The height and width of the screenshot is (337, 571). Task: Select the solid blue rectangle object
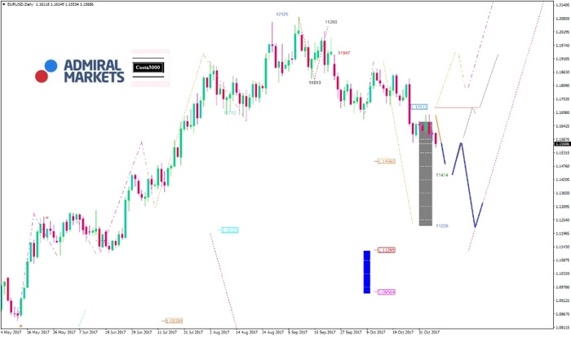tap(367, 272)
